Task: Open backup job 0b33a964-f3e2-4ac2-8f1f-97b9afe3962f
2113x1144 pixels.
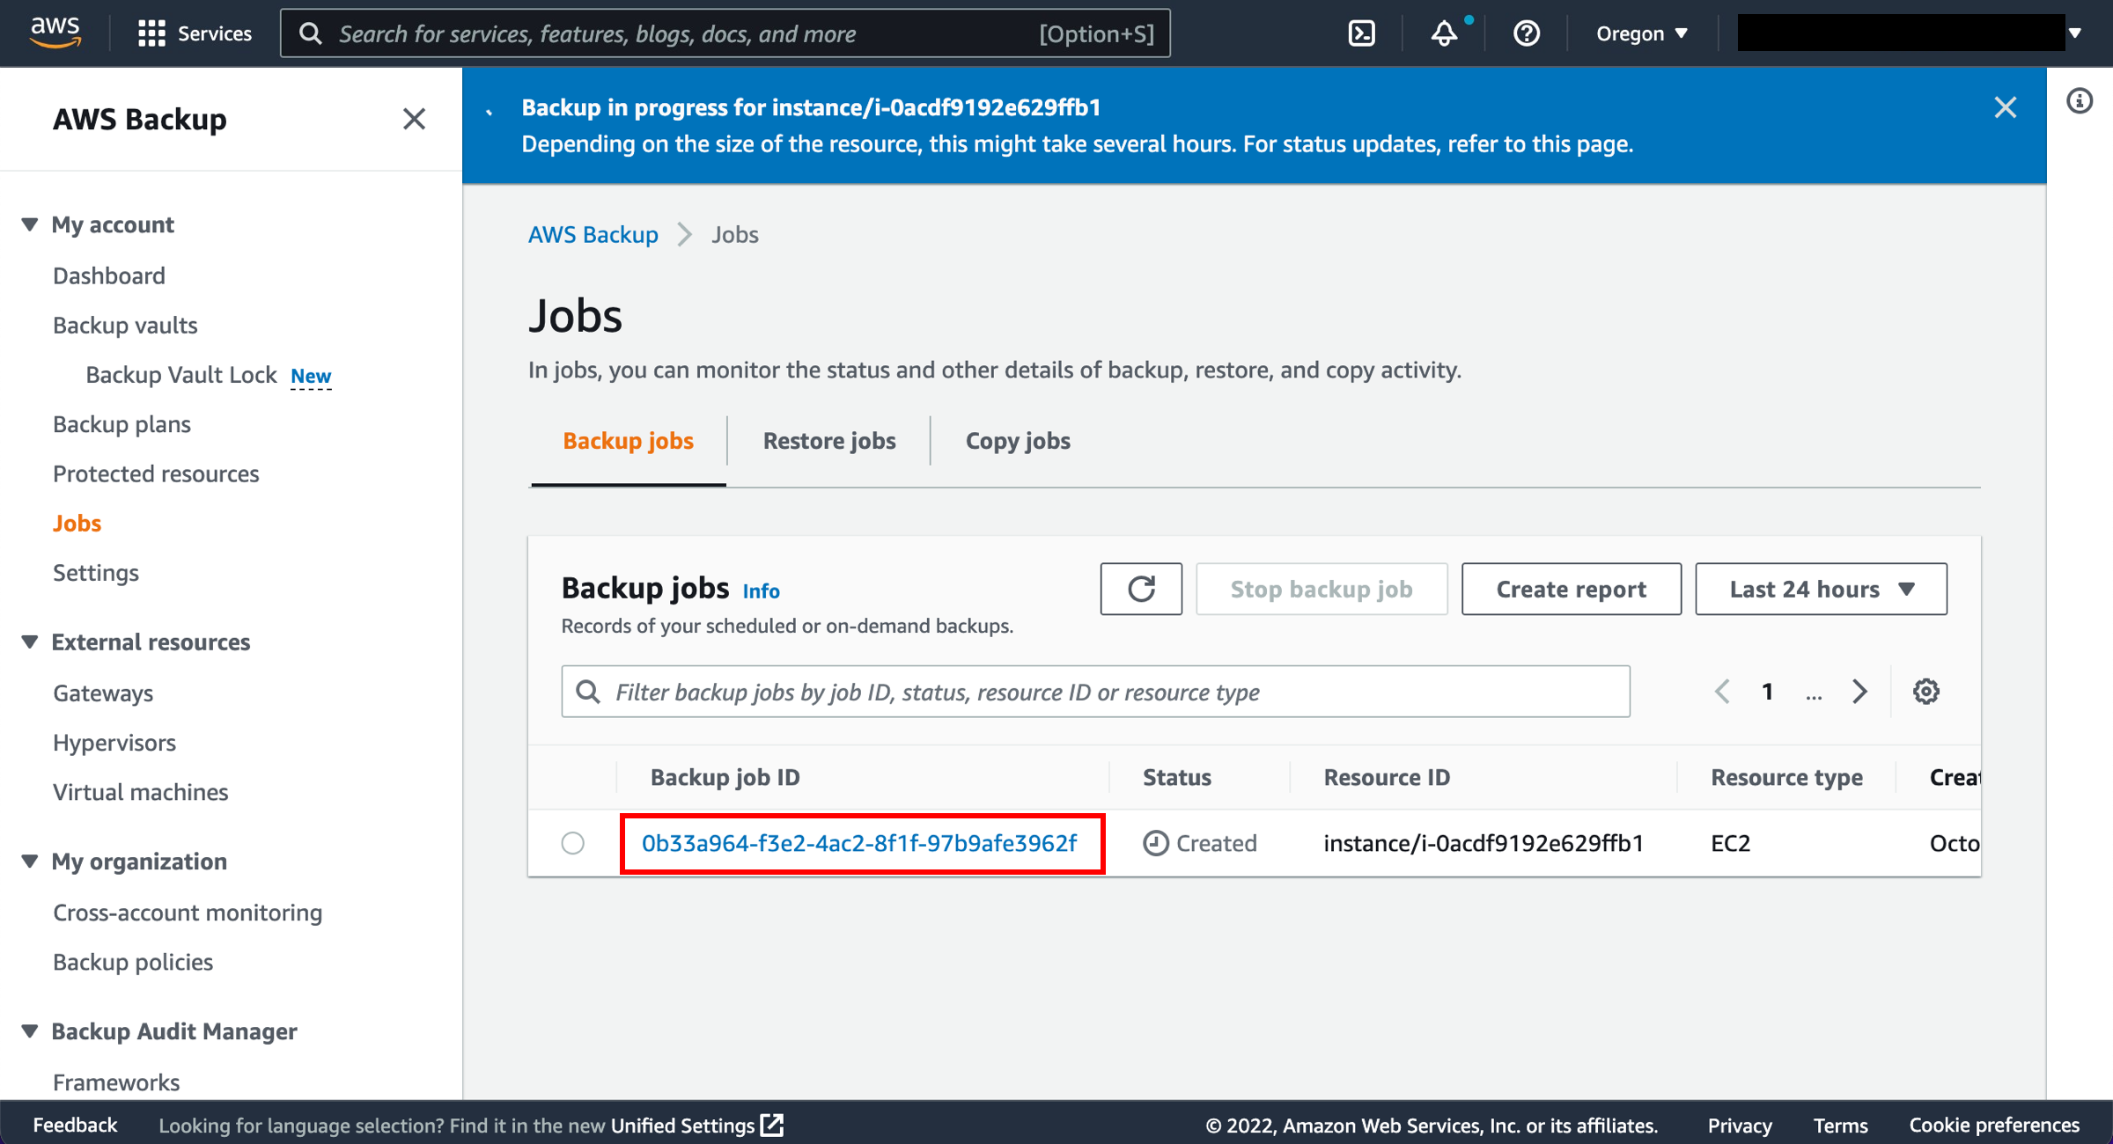Action: pos(859,843)
